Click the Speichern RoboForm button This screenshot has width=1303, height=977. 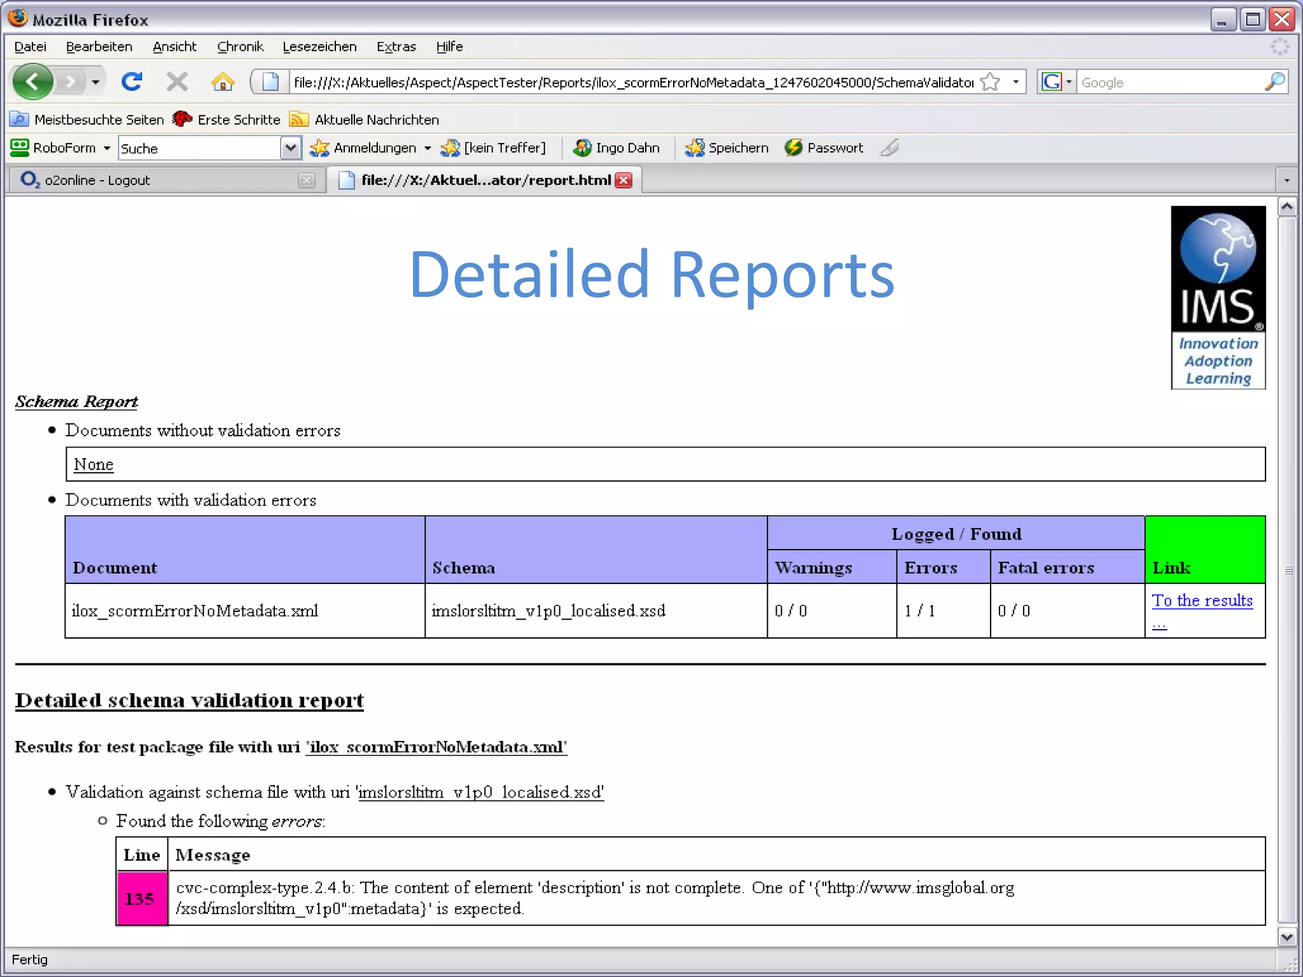tap(727, 148)
